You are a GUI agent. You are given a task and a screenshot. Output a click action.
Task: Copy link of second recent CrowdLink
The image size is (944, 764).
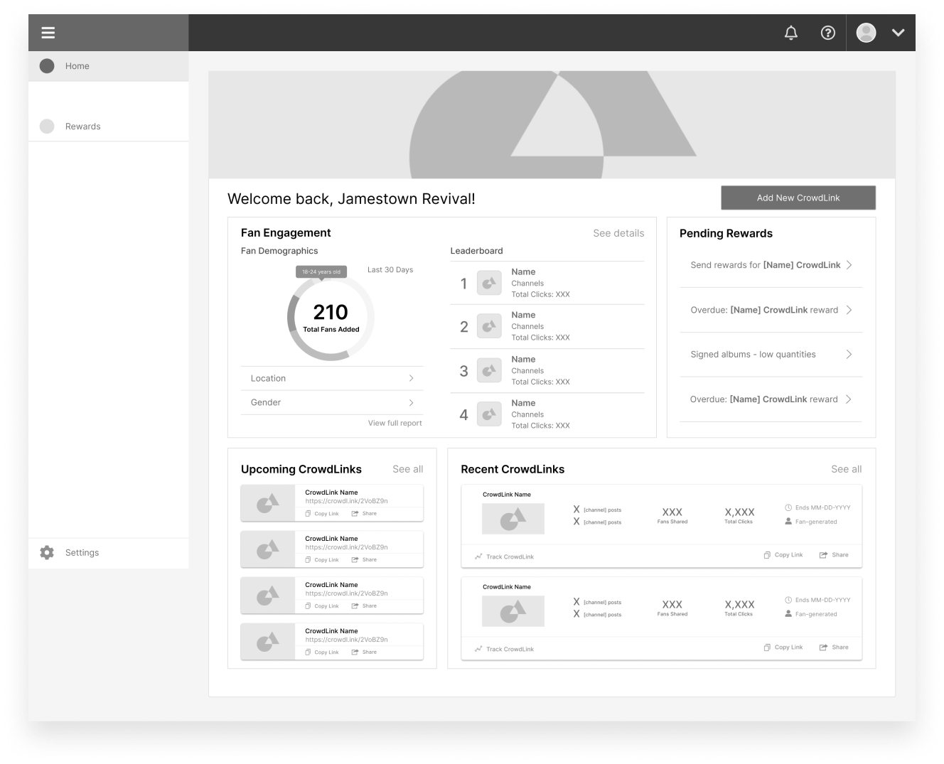pos(783,647)
